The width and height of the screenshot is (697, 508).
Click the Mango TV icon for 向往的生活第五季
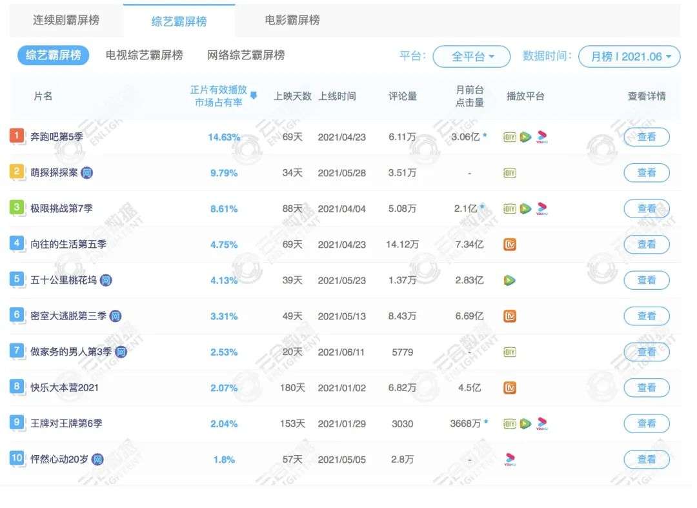click(510, 245)
